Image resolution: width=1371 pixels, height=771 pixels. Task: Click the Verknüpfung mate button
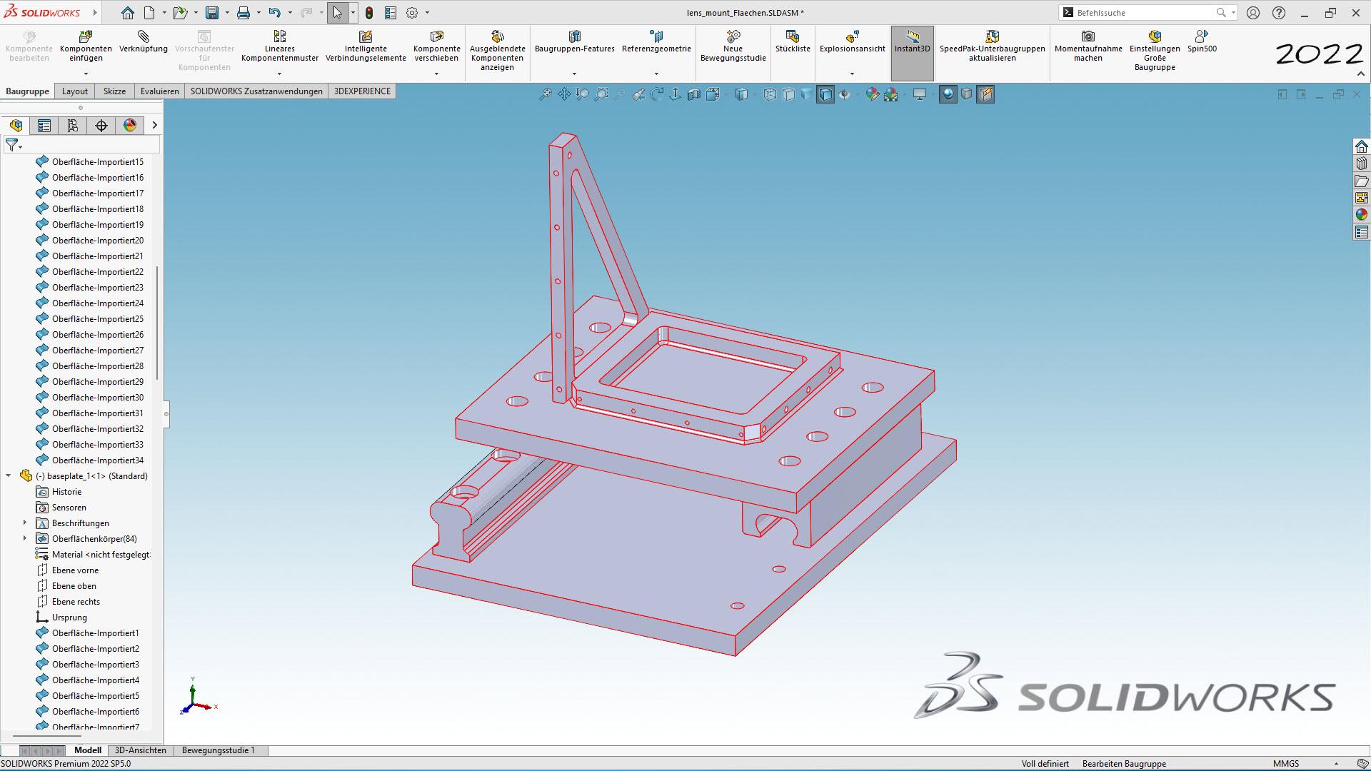(144, 42)
